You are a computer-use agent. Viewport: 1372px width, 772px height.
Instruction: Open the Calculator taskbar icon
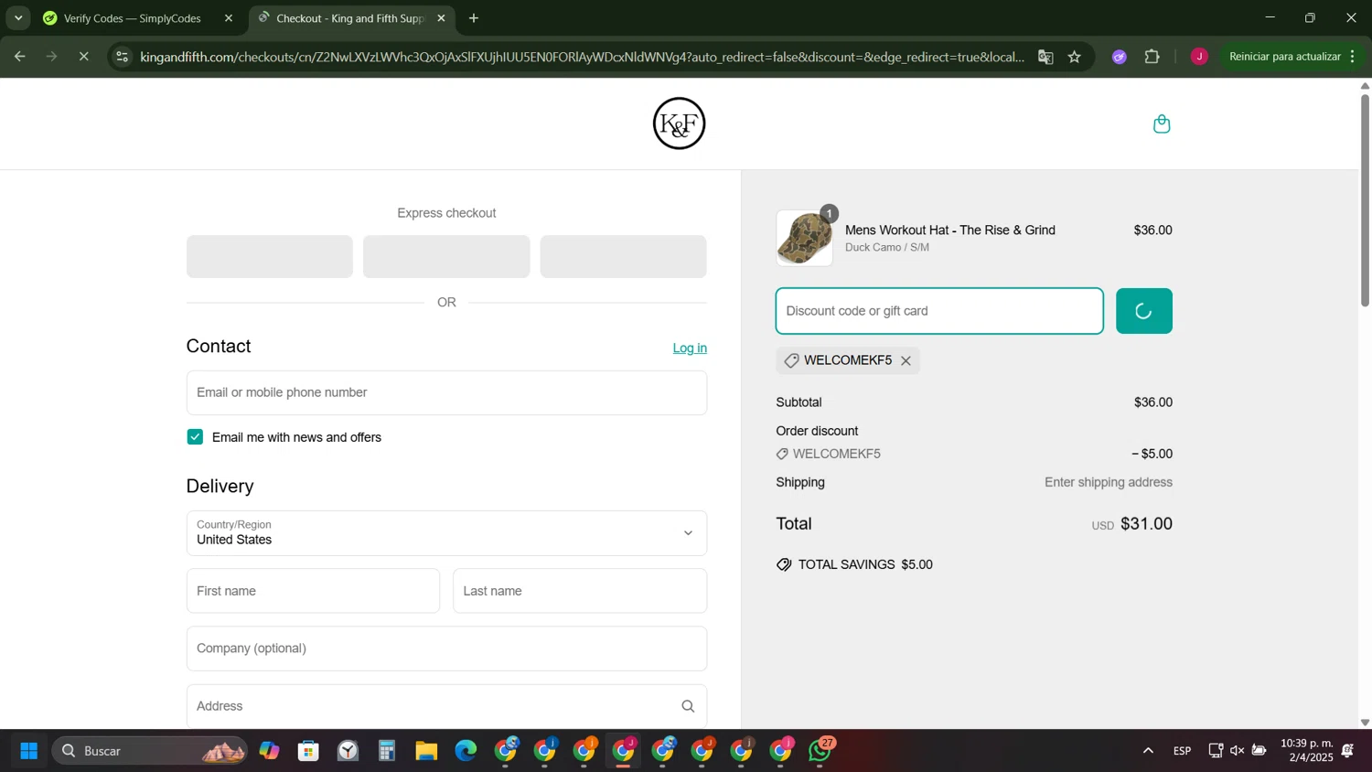(387, 751)
